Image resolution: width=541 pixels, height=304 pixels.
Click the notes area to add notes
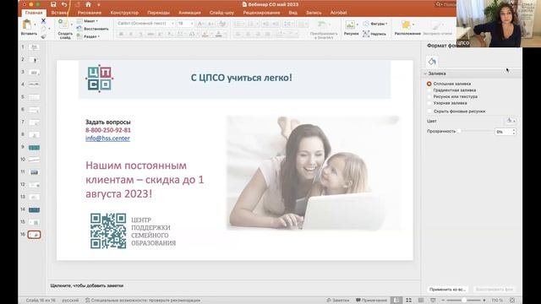[x=233, y=285]
